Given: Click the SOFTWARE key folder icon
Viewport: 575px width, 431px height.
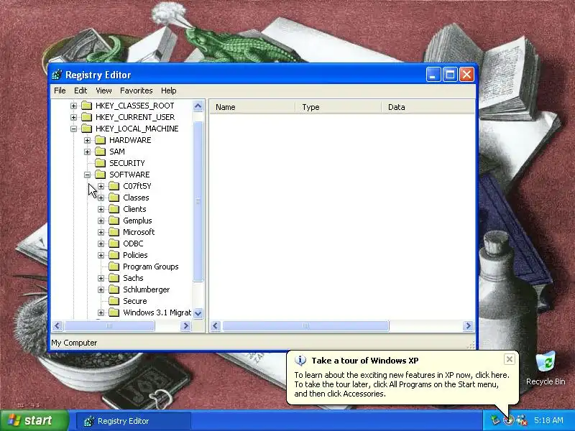Looking at the screenshot, I should [x=100, y=175].
